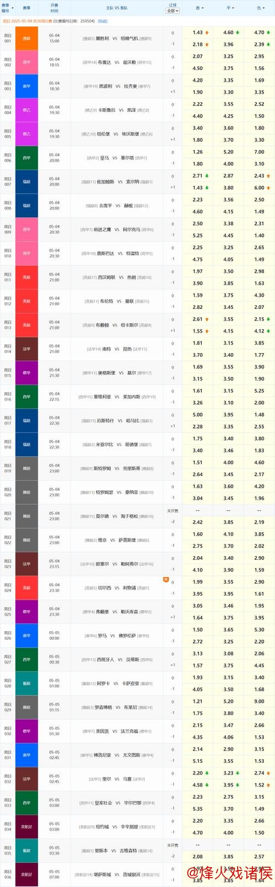This screenshot has height=887, width=275.
Task: Open team 里斯本 in match 035
Action: (x=101, y=851)
